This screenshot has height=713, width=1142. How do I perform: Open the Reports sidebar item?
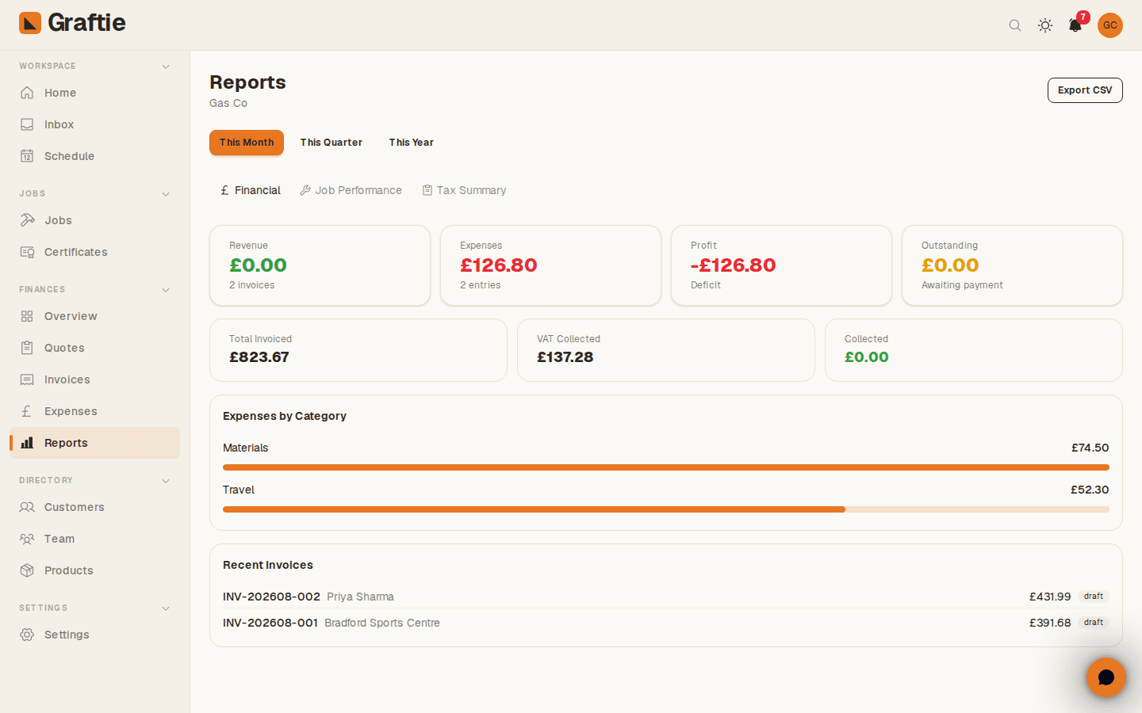click(x=95, y=443)
